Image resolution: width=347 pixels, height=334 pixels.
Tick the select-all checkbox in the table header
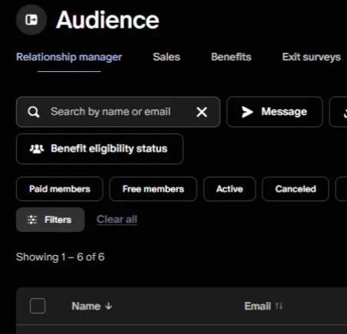click(38, 306)
